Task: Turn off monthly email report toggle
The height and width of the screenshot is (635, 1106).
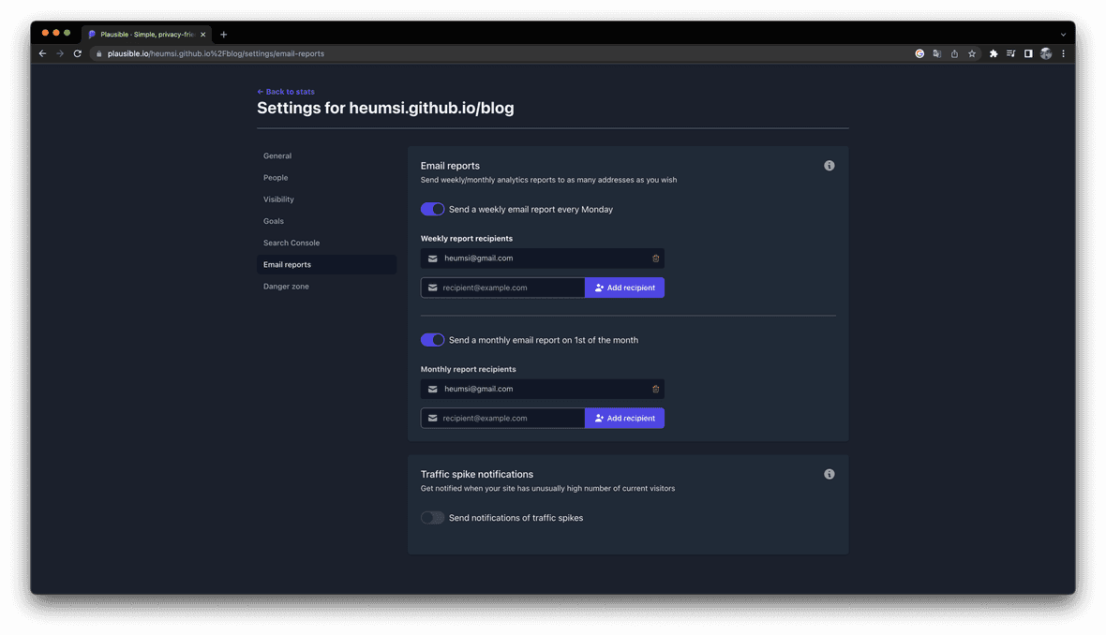Action: click(x=432, y=340)
